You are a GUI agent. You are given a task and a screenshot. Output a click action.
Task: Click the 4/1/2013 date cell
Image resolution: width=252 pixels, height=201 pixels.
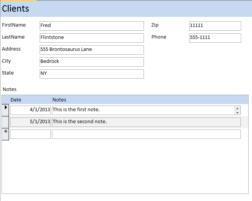30,110
